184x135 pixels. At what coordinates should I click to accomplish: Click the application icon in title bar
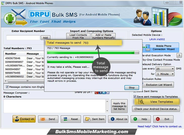(x=3, y=3)
